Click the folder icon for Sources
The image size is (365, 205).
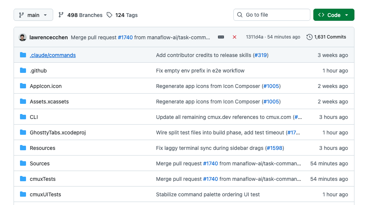[23, 163]
